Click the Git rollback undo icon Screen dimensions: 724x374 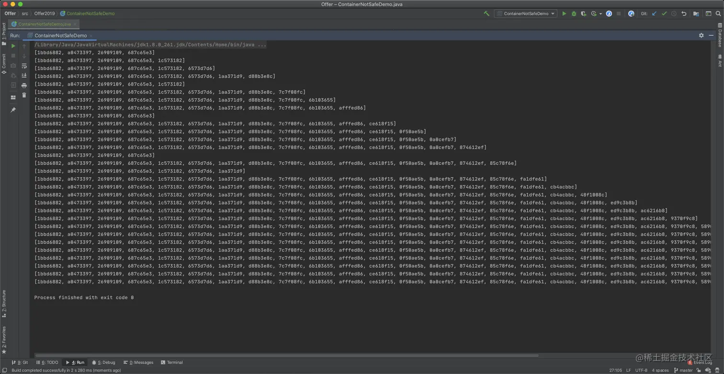click(x=684, y=13)
